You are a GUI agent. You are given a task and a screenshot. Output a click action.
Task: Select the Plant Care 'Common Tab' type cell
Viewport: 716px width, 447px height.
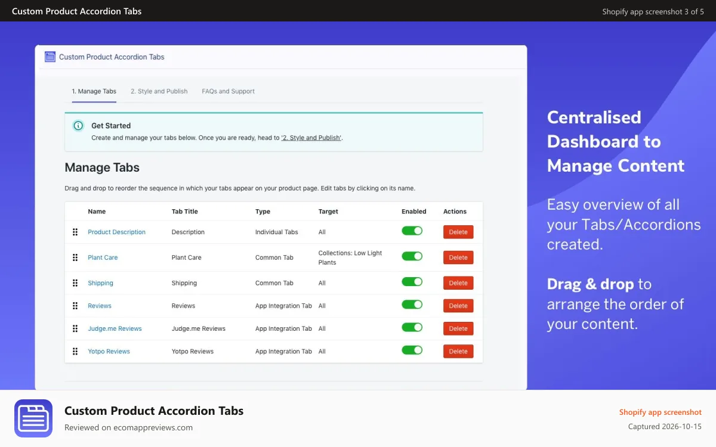click(274, 257)
